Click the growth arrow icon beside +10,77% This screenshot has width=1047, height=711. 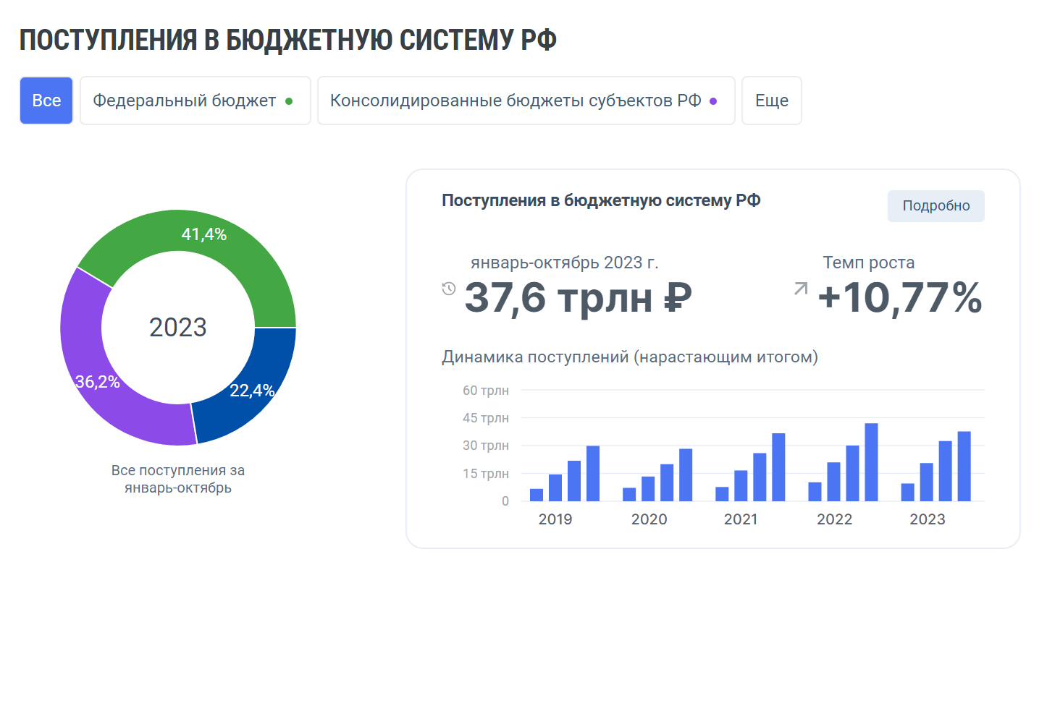(801, 289)
